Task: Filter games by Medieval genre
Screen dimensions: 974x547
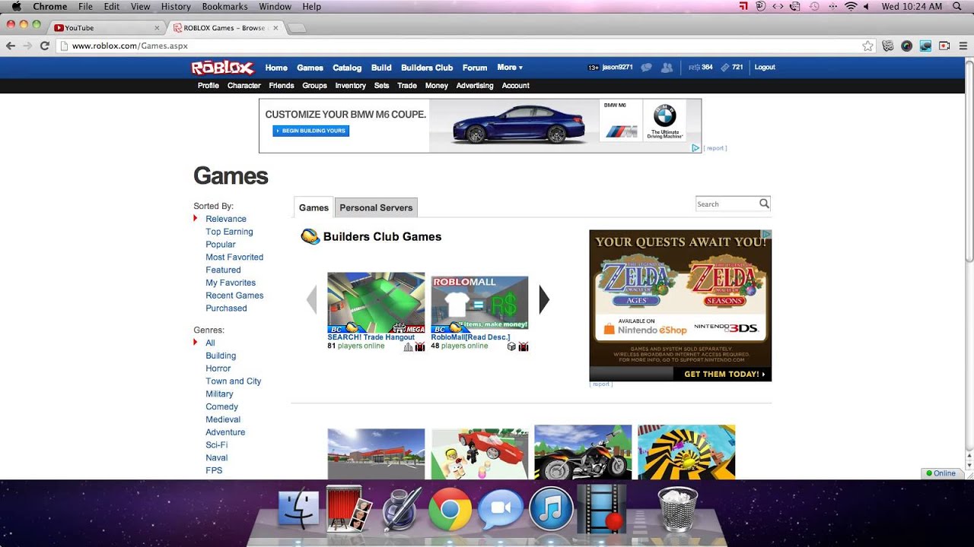Action: tap(223, 419)
